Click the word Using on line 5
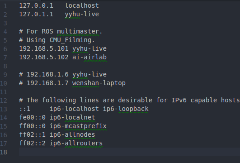Image resolution: width=240 pixels, height=163 pixels. [36, 40]
